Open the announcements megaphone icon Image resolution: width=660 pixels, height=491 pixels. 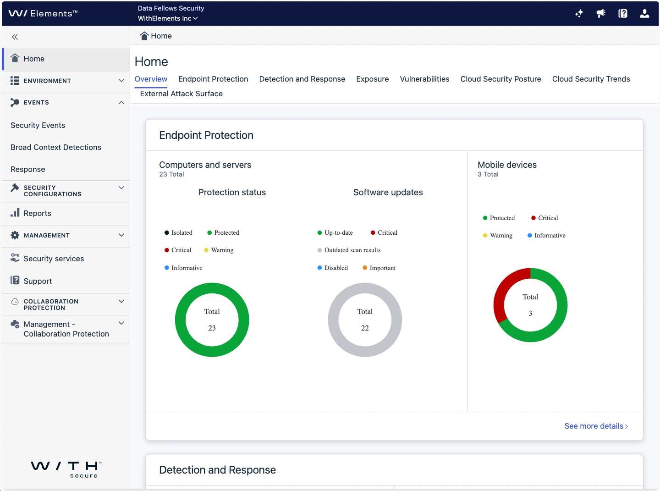[x=601, y=14]
